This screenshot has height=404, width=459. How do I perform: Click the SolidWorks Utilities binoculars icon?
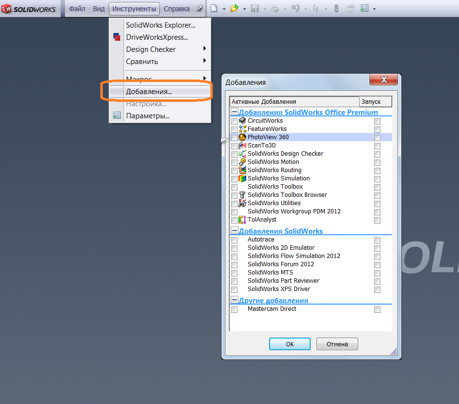coord(242,203)
